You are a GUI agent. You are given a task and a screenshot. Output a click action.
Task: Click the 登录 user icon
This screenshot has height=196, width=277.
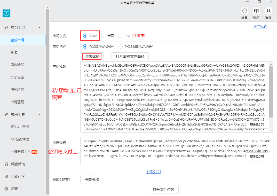click(x=268, y=11)
